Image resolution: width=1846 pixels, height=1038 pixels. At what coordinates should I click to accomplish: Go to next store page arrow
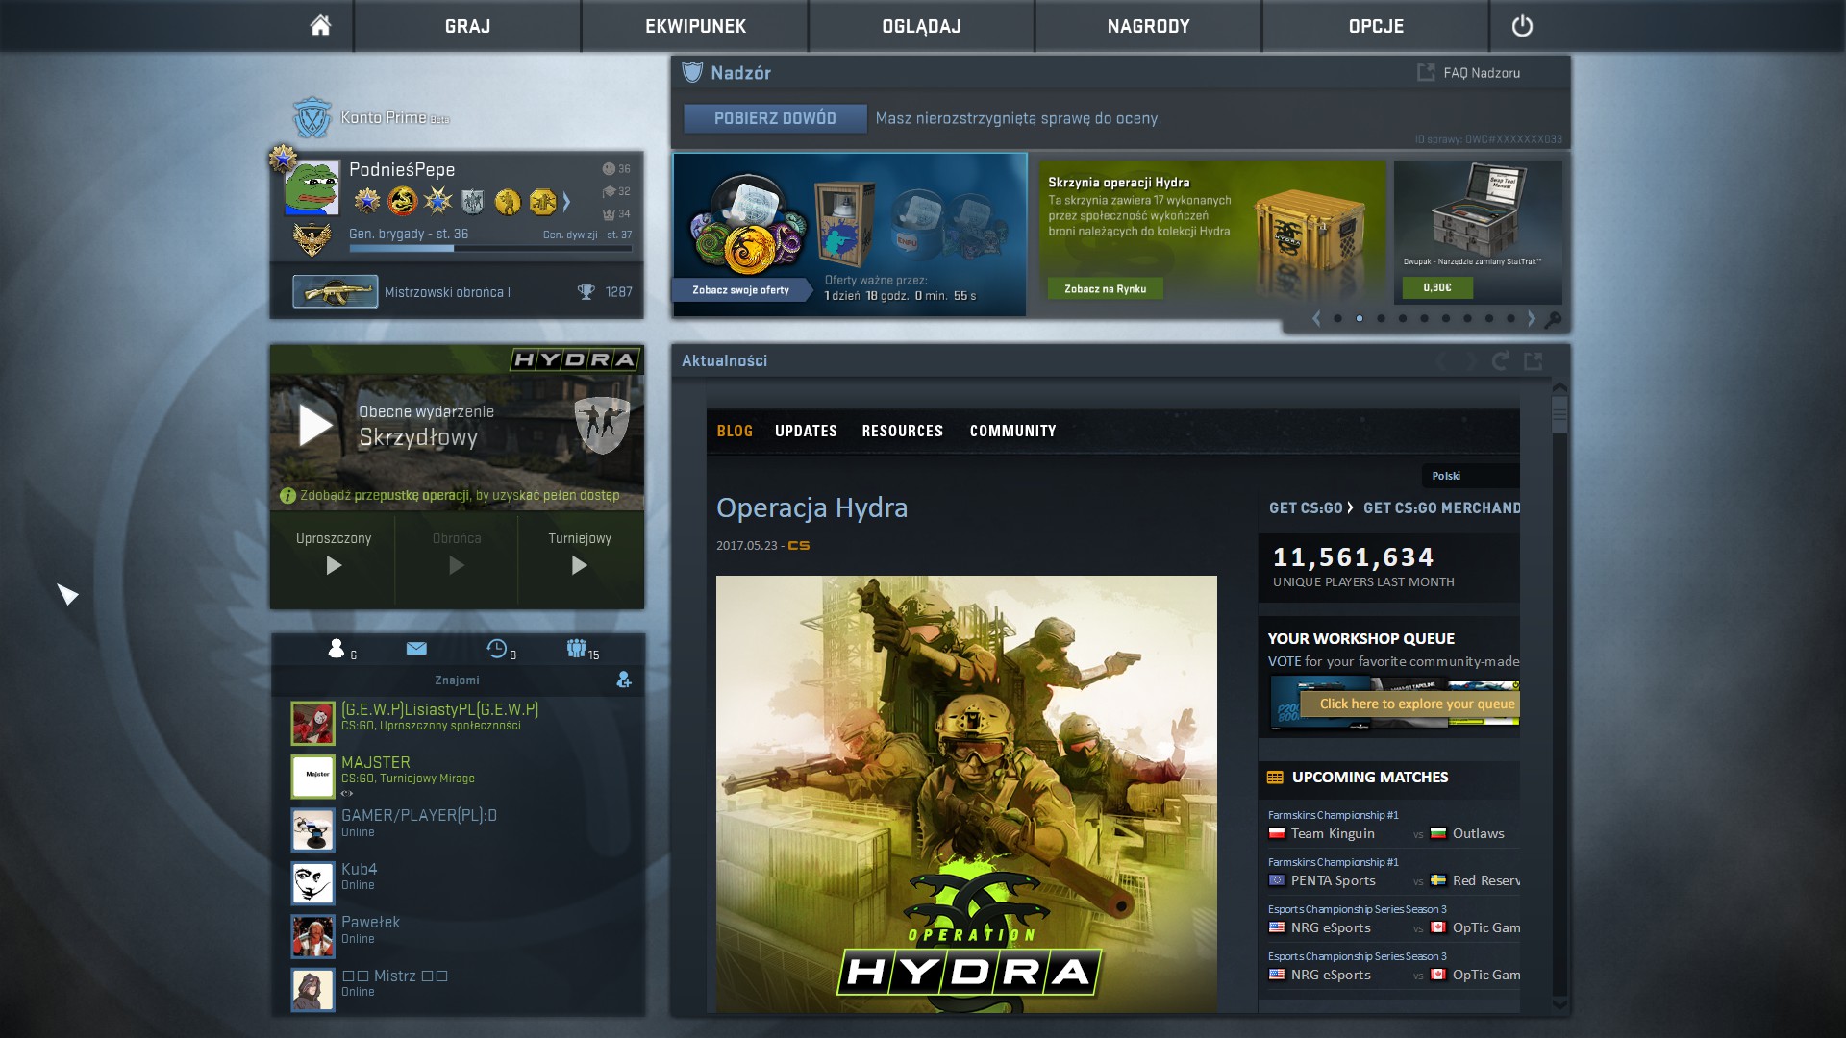[x=1532, y=318]
